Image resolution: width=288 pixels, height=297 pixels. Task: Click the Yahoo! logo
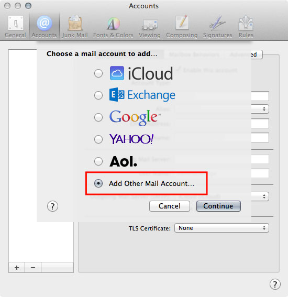(x=131, y=139)
